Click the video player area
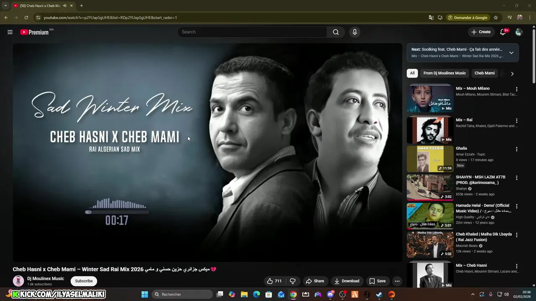The height and width of the screenshot is (301, 536). pyautogui.click(x=207, y=153)
